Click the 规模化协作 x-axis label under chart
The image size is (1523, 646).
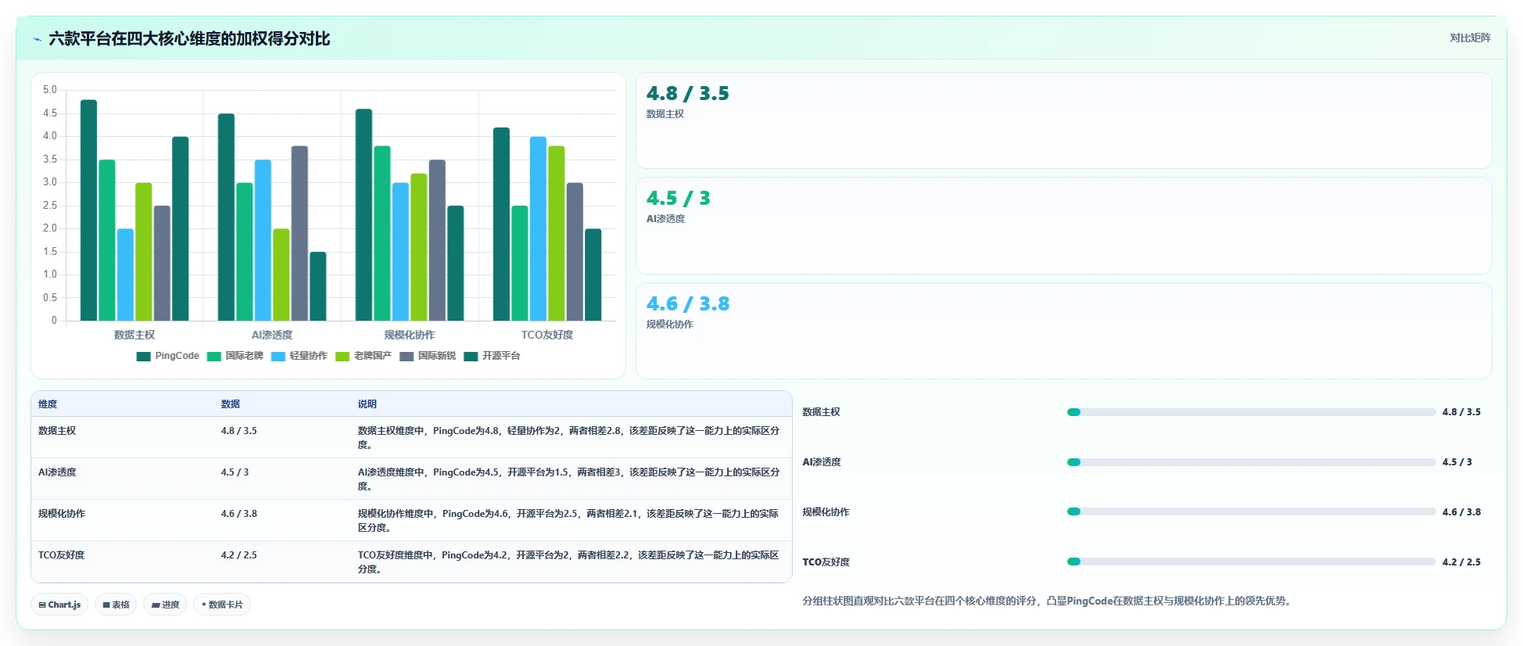point(410,335)
